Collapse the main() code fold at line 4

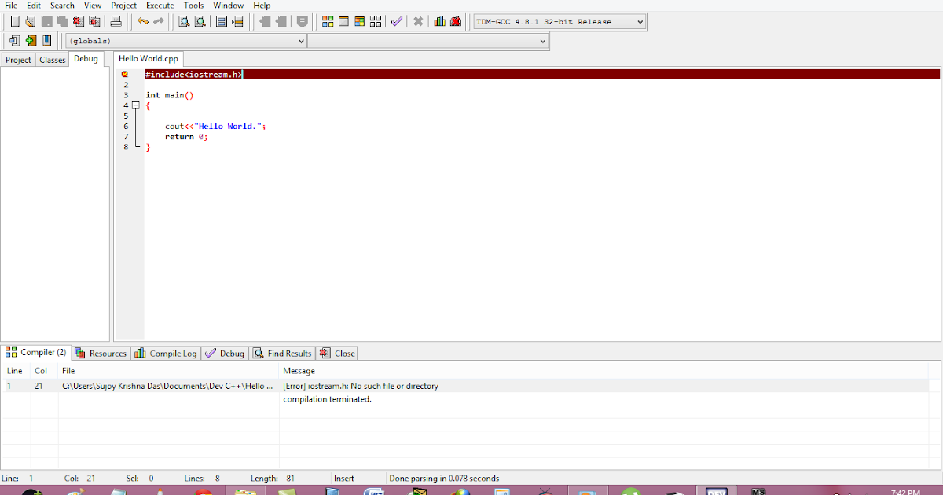tap(136, 105)
